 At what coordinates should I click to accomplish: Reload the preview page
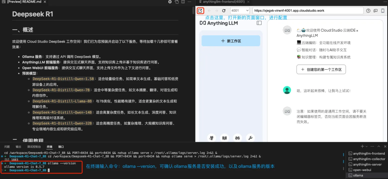point(224,11)
